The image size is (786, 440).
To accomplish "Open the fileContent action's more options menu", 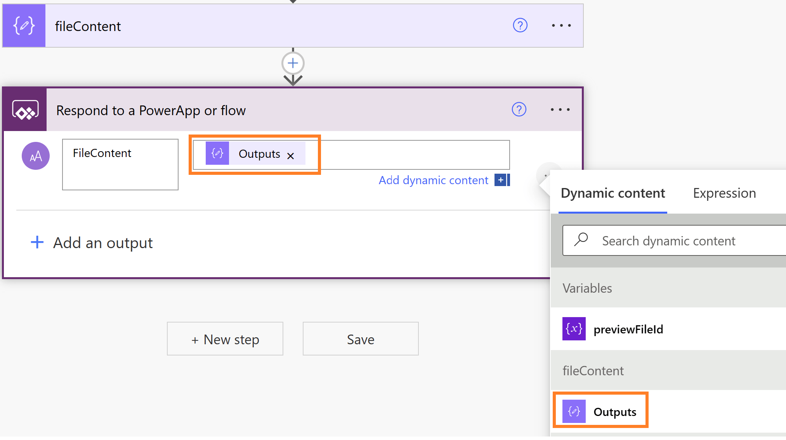I will pos(561,26).
